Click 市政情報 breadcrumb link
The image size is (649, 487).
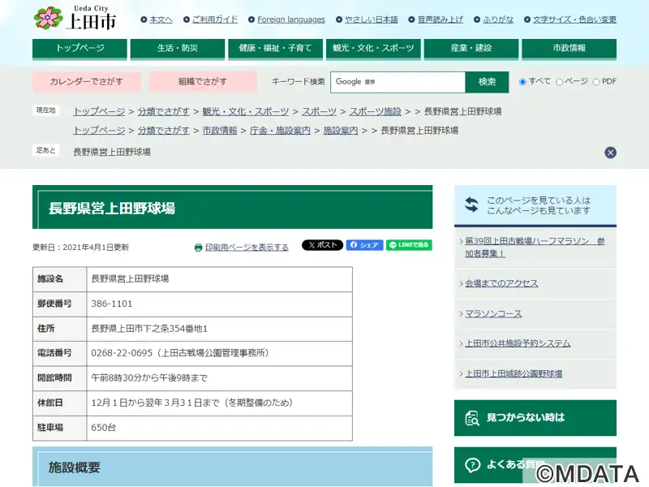point(220,131)
